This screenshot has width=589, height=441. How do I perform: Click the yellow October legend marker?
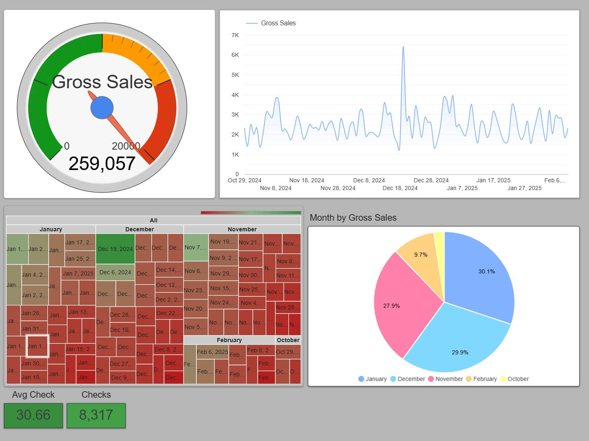[503, 379]
